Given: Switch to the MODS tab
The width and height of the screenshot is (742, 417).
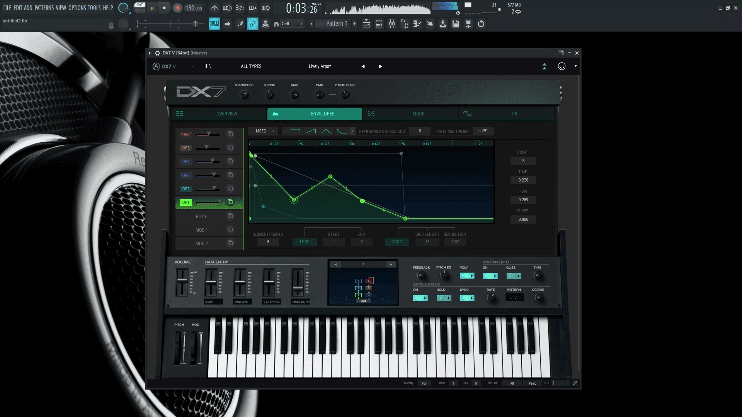Looking at the screenshot, I should point(411,114).
